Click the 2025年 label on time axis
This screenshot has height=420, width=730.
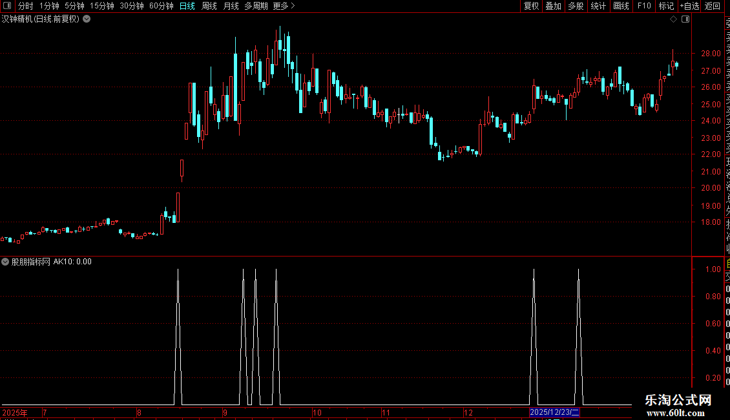pyautogui.click(x=15, y=412)
